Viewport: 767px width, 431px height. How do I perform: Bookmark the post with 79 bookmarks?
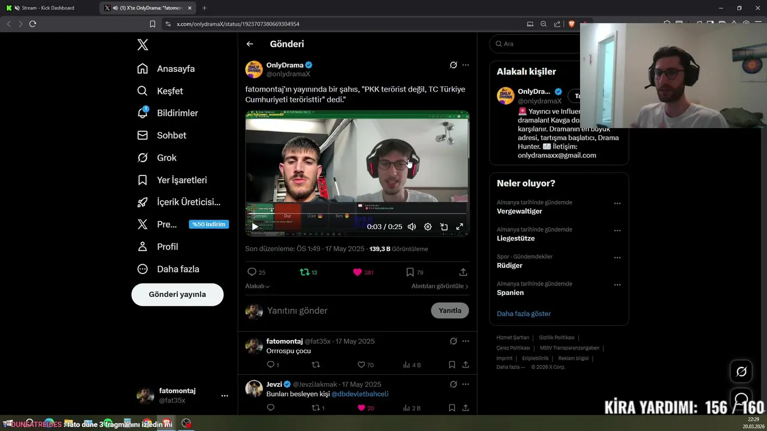coord(415,272)
